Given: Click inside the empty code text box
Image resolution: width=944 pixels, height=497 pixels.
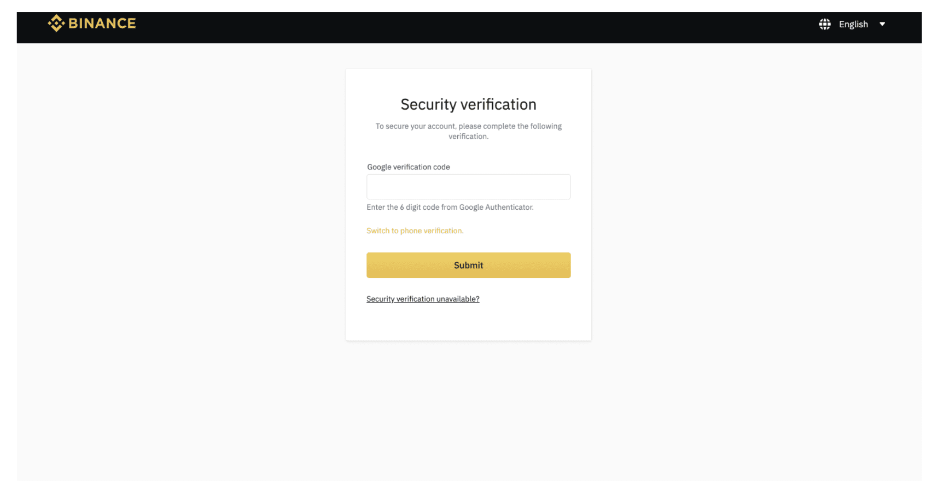Looking at the screenshot, I should pos(469,187).
